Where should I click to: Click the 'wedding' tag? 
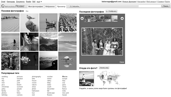tap(4, 76)
